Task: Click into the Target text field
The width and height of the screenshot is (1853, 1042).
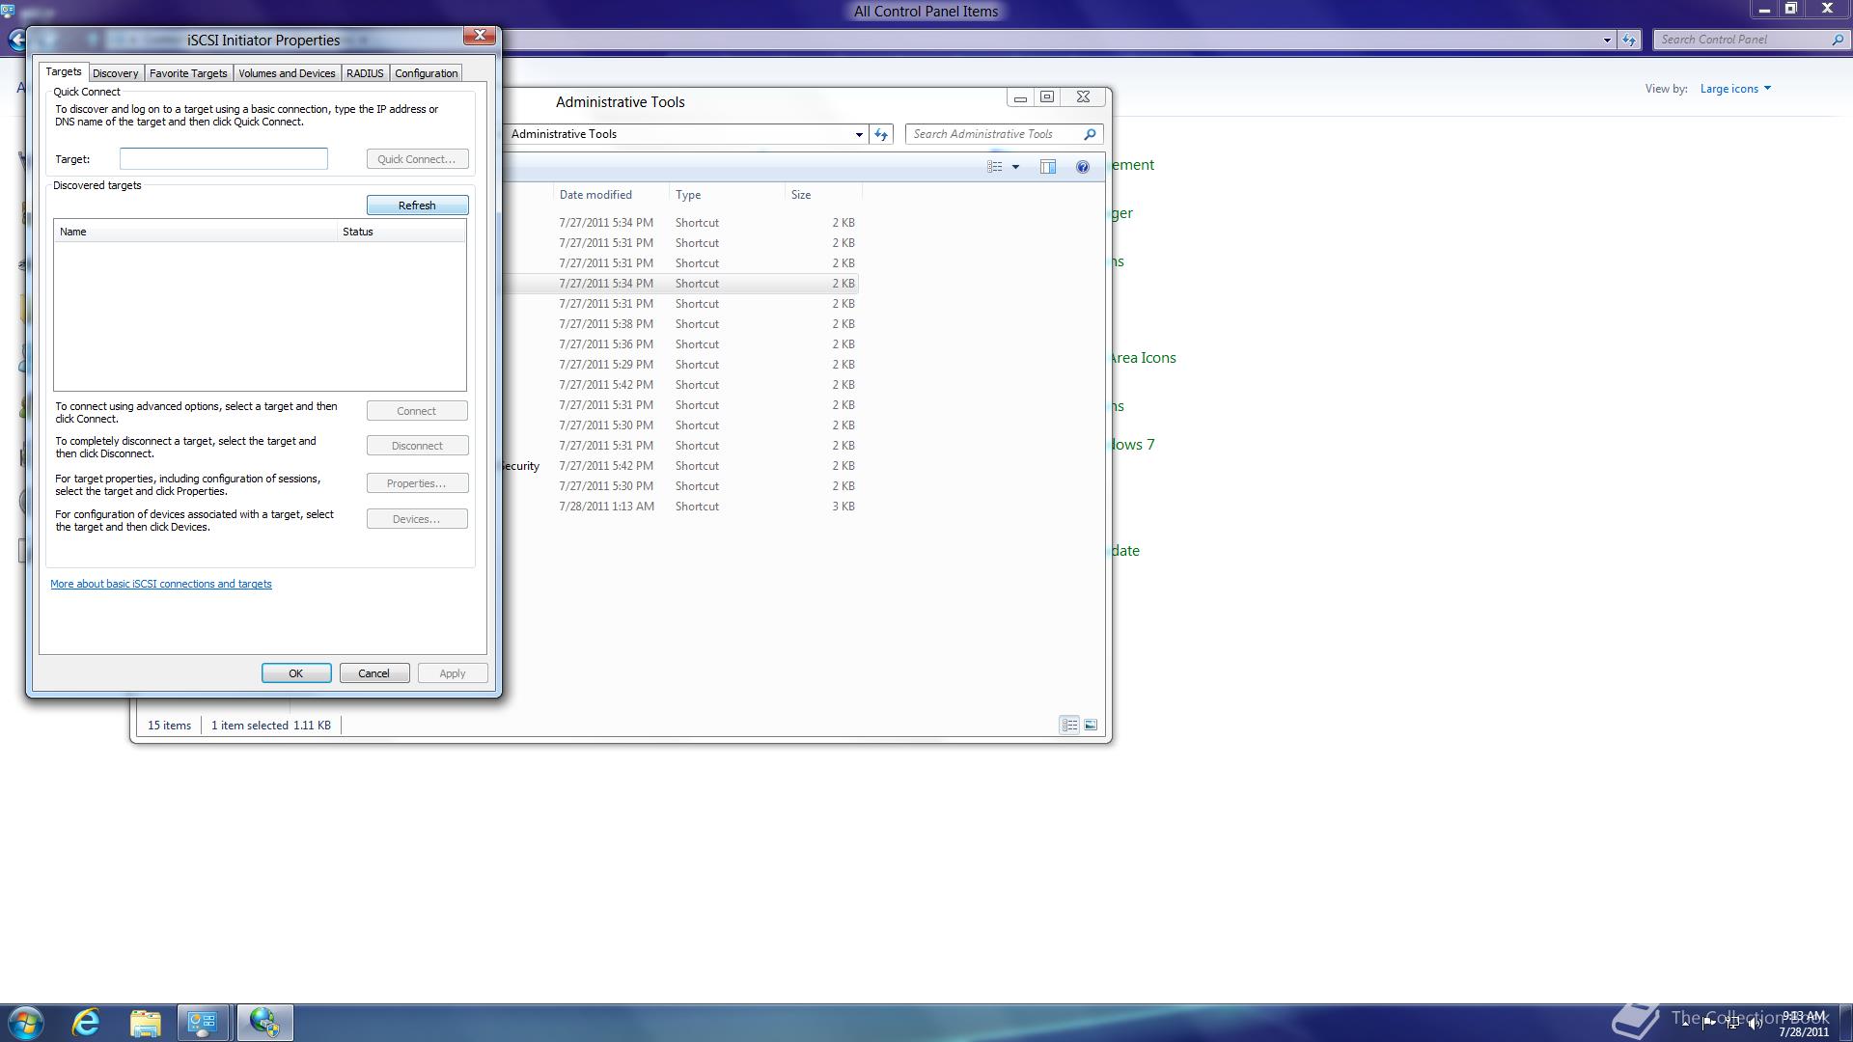Action: click(223, 159)
